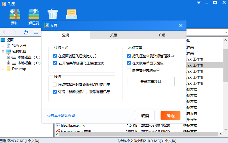
Task: Click the list view mode icon
Action: coord(36,32)
